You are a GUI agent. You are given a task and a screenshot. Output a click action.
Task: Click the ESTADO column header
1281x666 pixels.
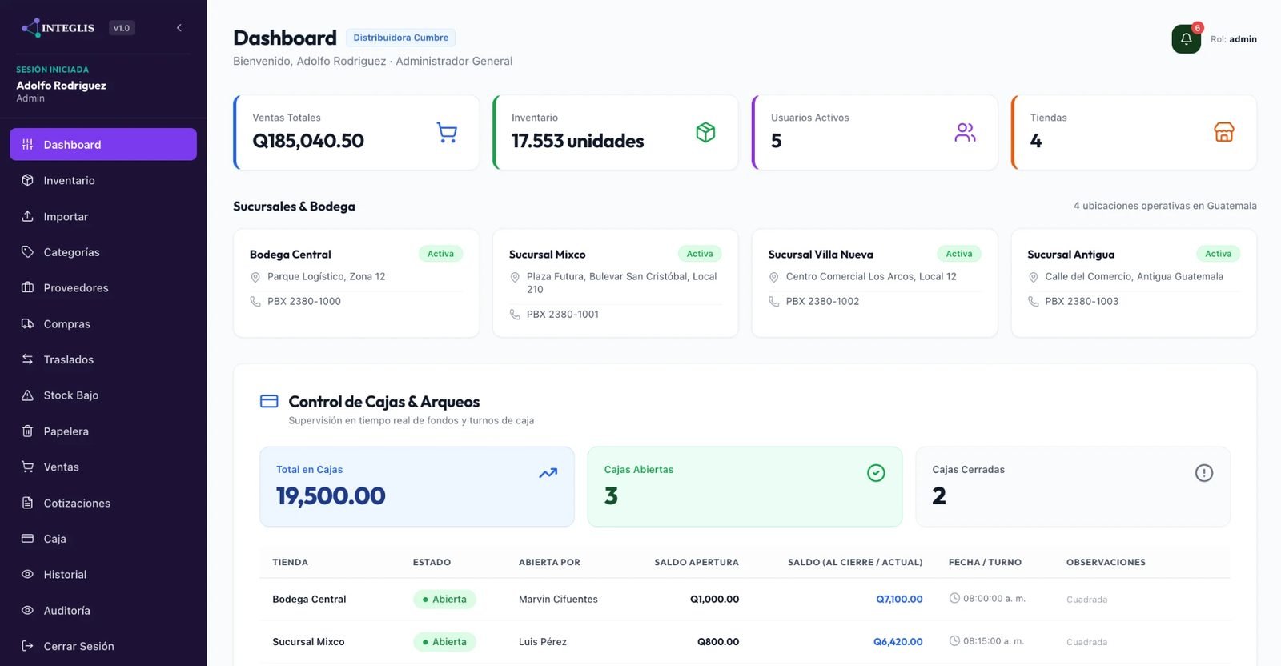pos(432,562)
